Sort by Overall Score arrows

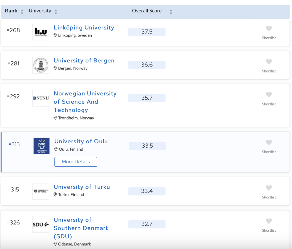coord(171,11)
